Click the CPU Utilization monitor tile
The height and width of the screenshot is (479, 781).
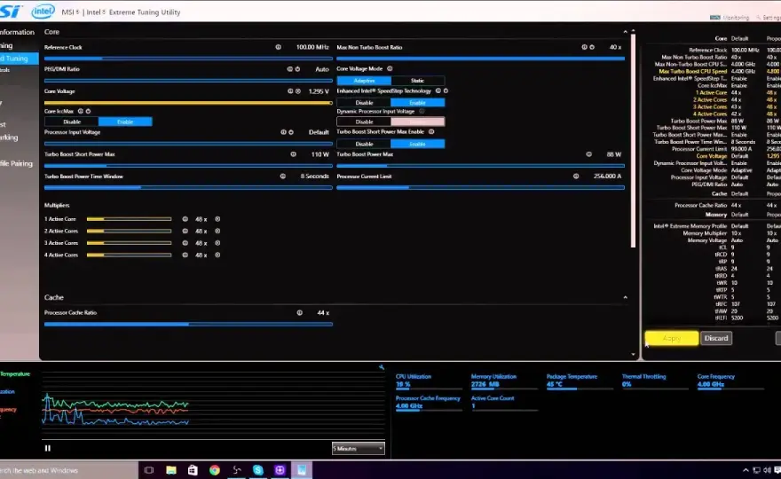point(429,381)
